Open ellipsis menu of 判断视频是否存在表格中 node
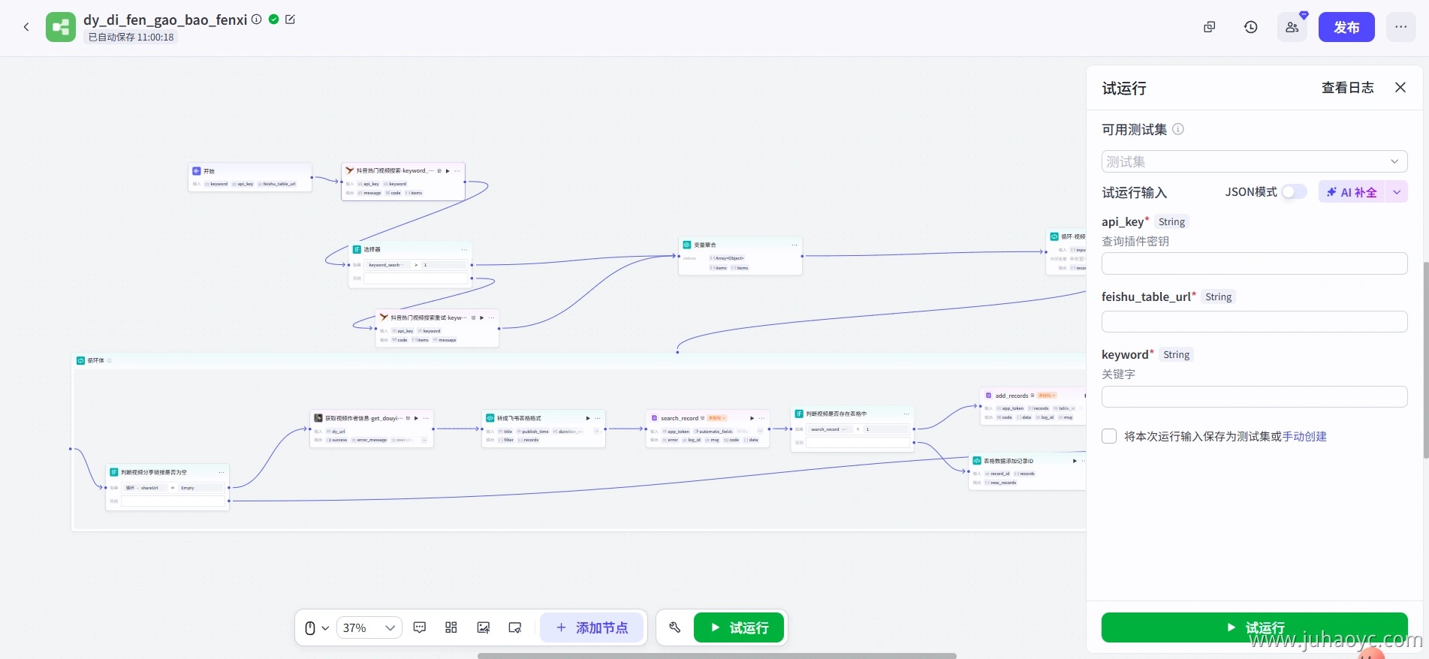This screenshot has width=1429, height=659. [906, 414]
